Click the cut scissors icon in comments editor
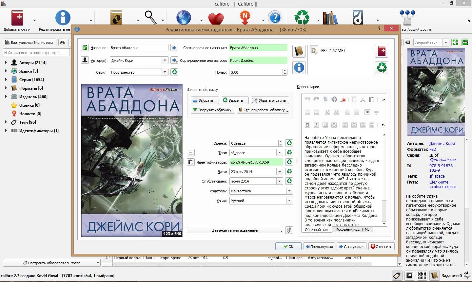 363,99
